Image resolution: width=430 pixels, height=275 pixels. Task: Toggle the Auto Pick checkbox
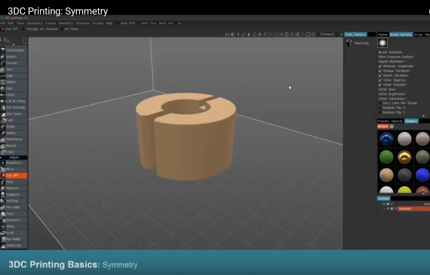pos(118,23)
